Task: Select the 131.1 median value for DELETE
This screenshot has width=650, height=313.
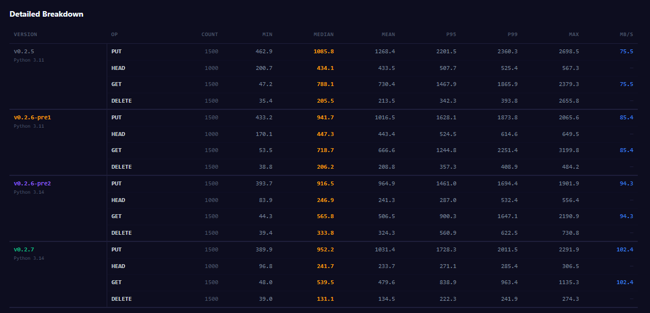Action: (x=325, y=299)
